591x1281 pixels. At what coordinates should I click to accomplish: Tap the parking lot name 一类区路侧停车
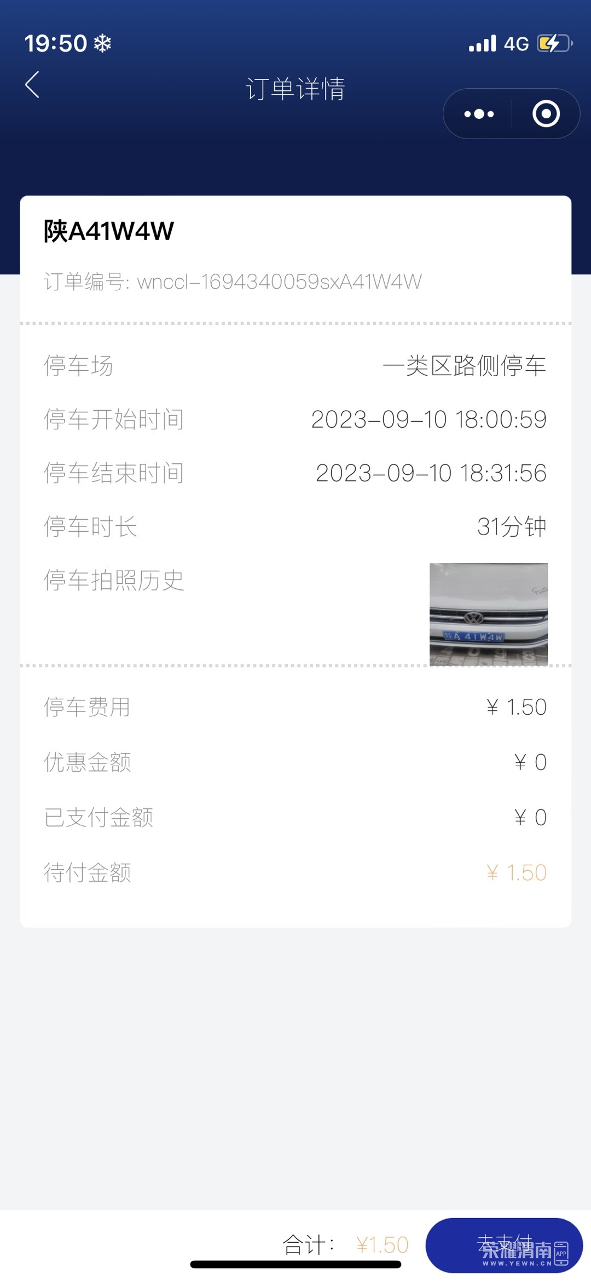(x=464, y=365)
